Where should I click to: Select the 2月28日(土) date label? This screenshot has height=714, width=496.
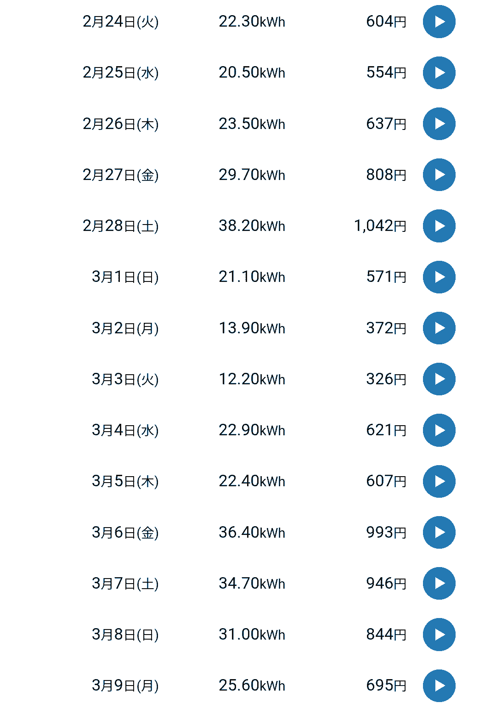[120, 226]
